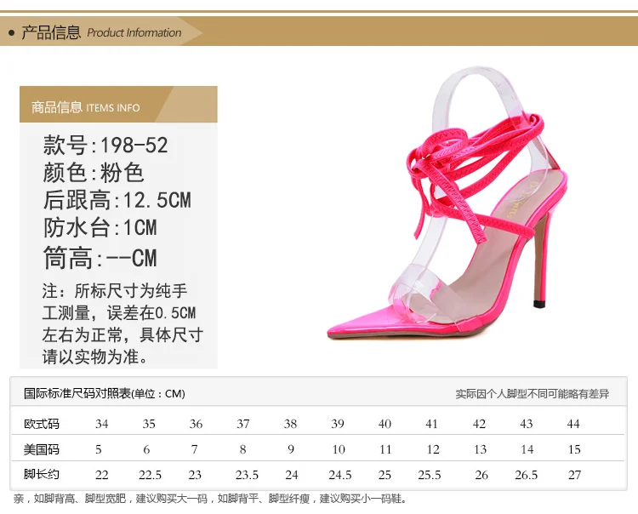Click US size 12 cell
Screen dimensions: 638x514
pos(433,449)
